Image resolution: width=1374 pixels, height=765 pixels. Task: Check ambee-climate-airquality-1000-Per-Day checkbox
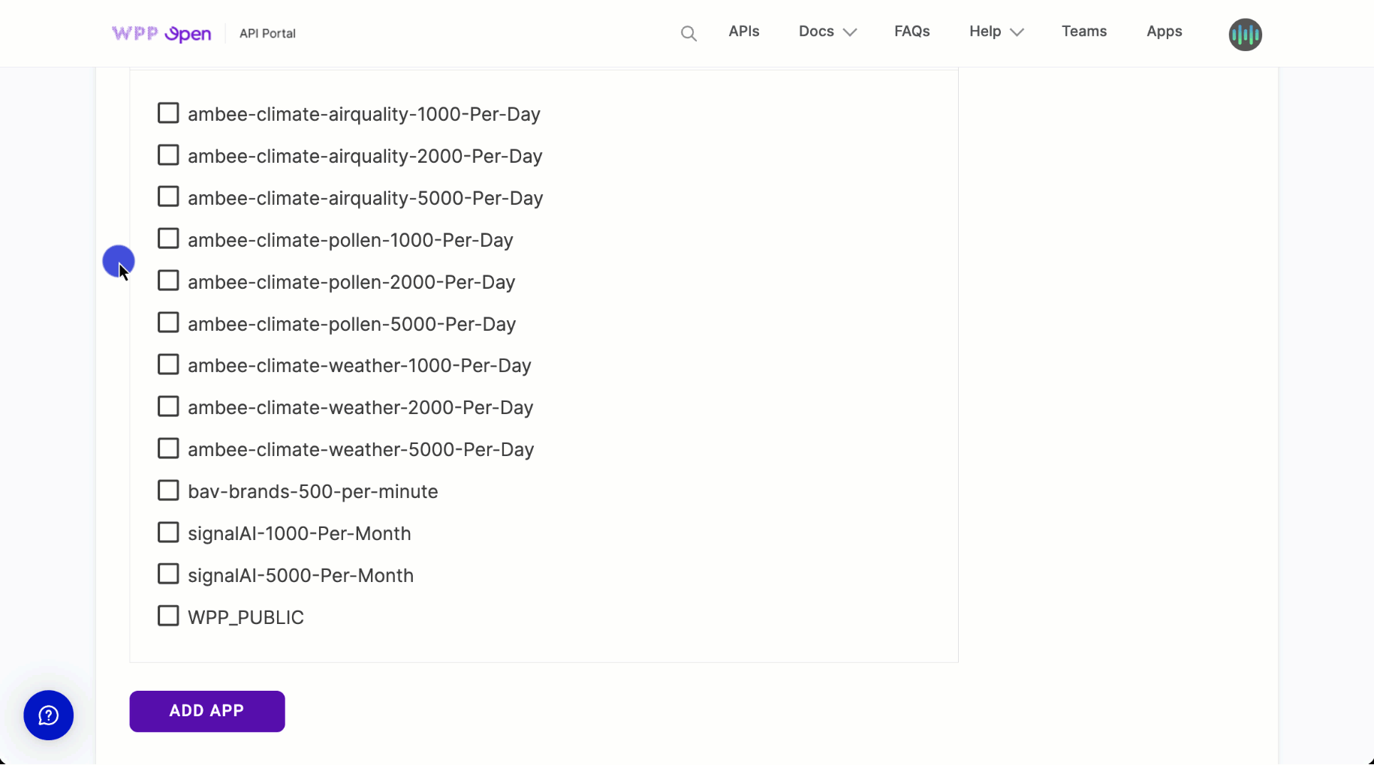pyautogui.click(x=168, y=113)
